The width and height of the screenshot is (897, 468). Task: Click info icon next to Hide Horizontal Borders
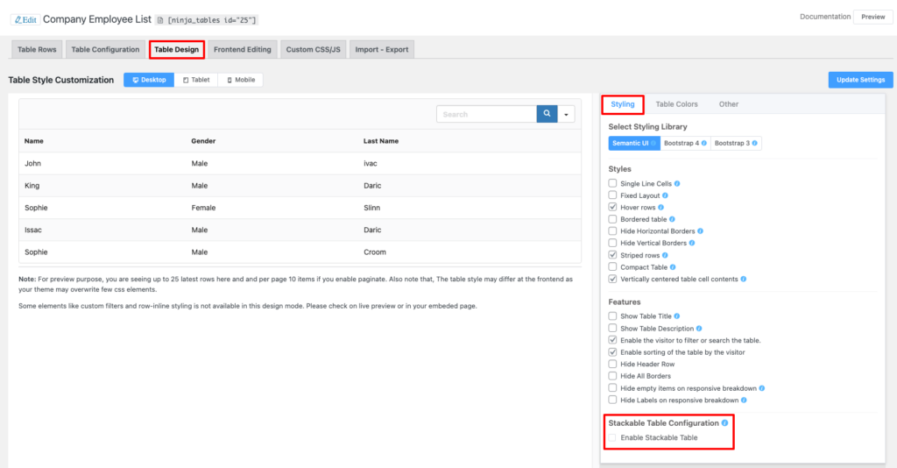(x=700, y=231)
